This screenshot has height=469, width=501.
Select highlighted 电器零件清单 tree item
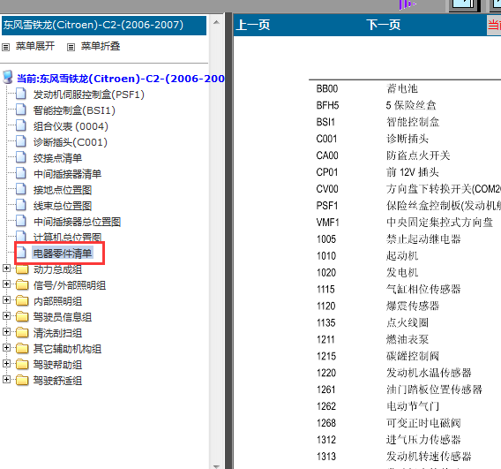click(x=63, y=253)
